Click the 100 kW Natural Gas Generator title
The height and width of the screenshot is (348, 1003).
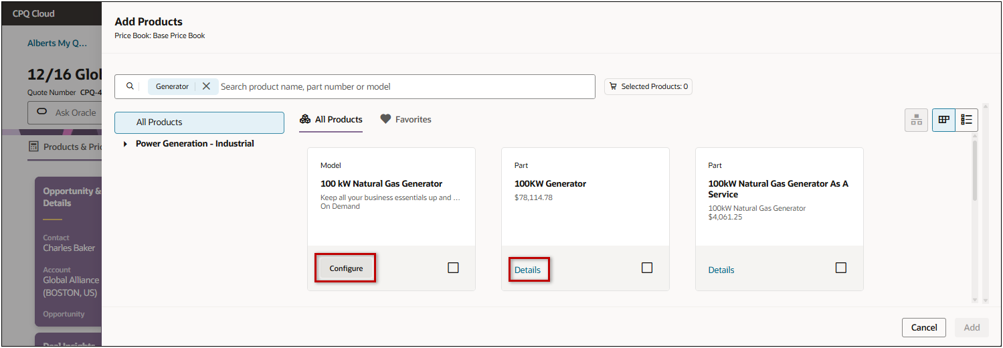tap(381, 183)
